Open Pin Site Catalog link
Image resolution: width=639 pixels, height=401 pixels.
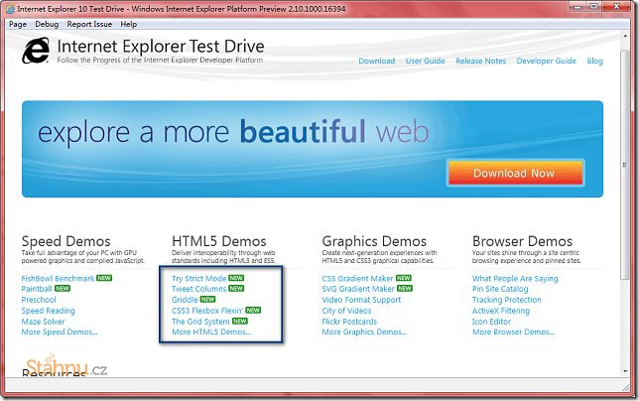point(500,289)
